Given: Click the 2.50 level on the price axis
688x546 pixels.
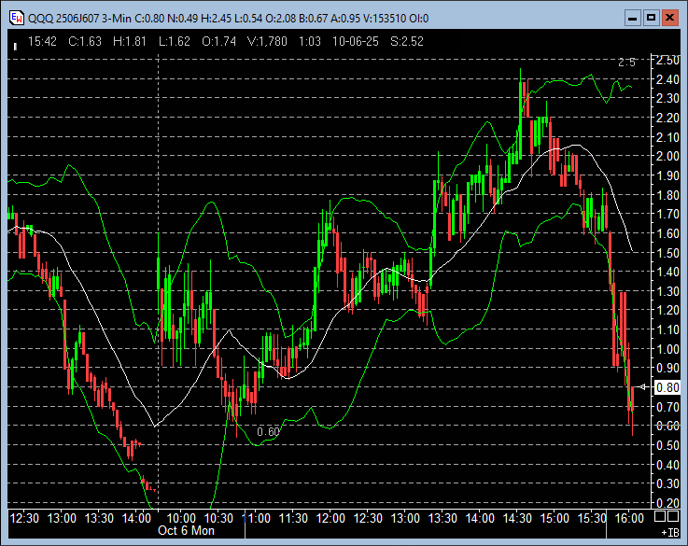Looking at the screenshot, I should coord(667,60).
